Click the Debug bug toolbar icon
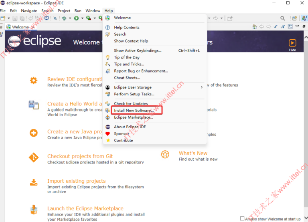This screenshot has height=222, width=308. (x=64, y=18)
